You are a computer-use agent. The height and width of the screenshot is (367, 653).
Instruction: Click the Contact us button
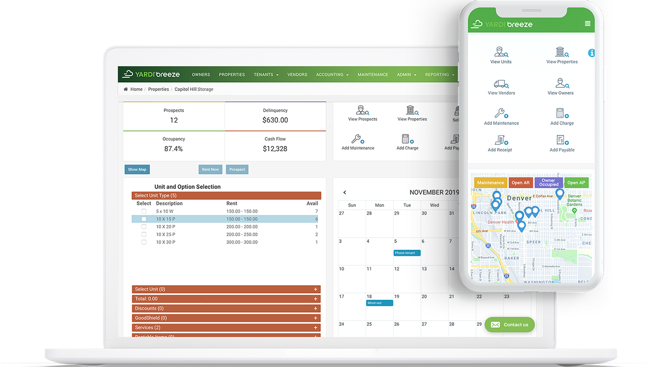click(510, 325)
